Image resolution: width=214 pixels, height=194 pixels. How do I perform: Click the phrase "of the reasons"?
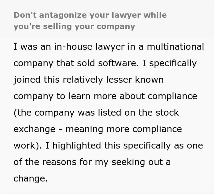click(x=45, y=162)
